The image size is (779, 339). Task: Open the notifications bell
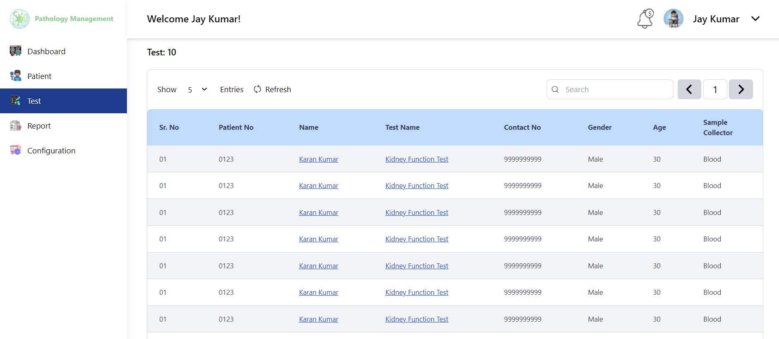(x=645, y=19)
